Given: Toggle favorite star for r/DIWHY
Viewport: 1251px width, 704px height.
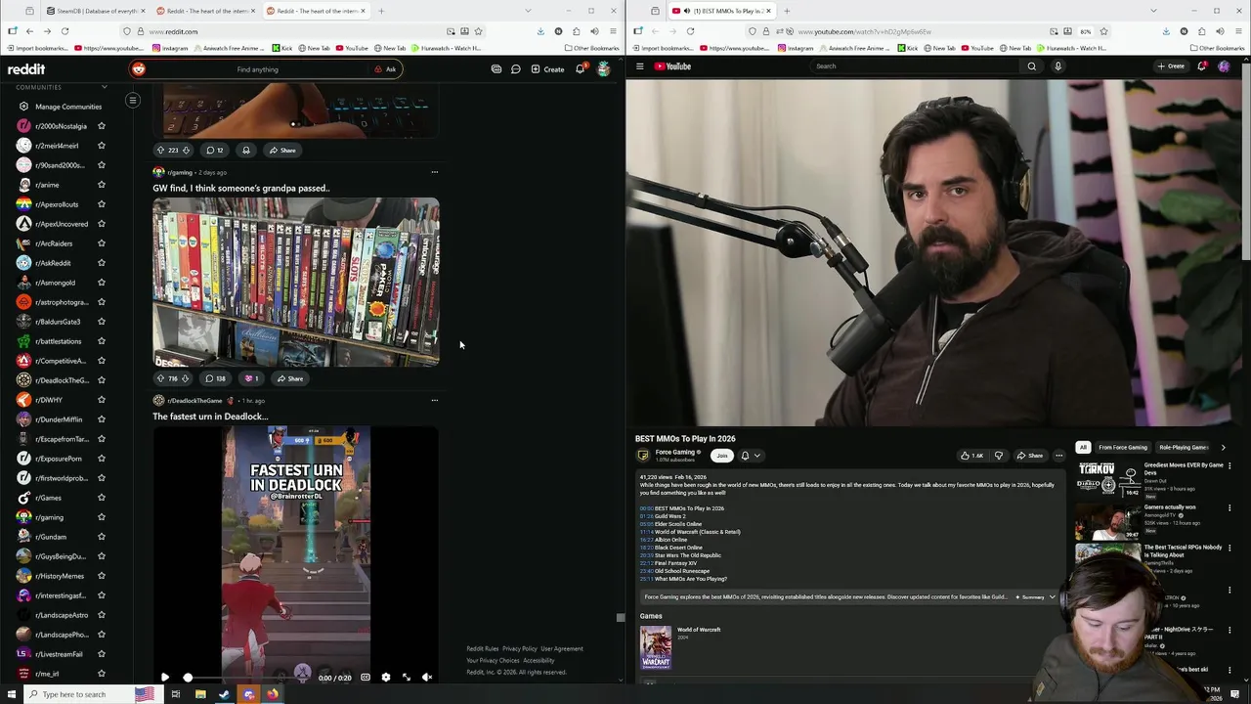Looking at the screenshot, I should (x=101, y=400).
